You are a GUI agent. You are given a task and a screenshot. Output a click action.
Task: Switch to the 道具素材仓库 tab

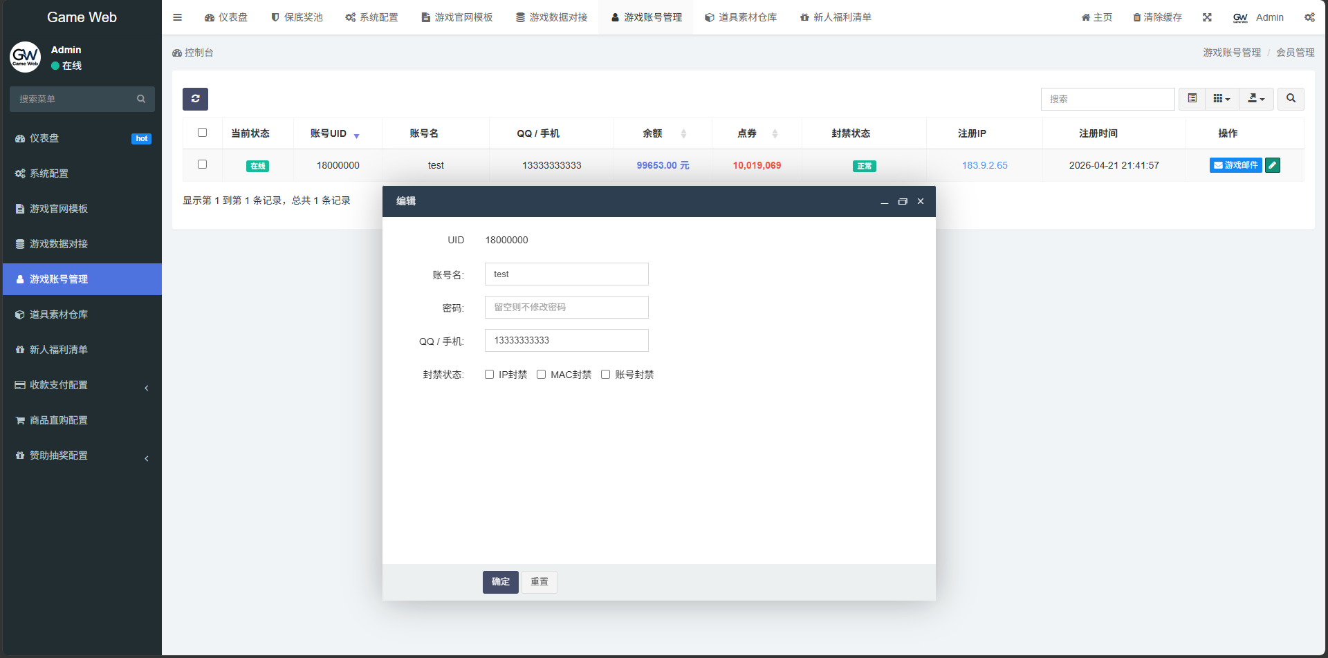[x=741, y=17]
